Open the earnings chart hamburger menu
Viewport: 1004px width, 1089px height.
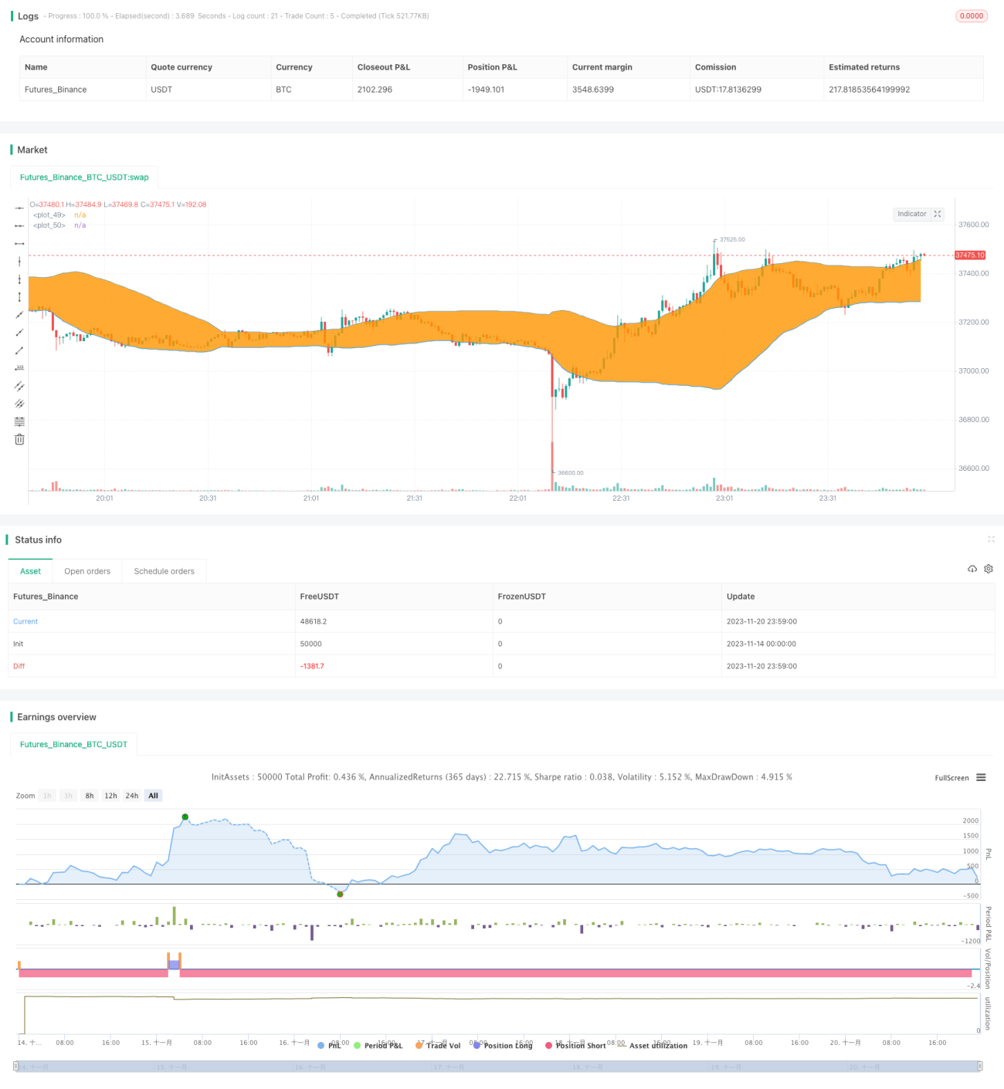pyautogui.click(x=981, y=778)
